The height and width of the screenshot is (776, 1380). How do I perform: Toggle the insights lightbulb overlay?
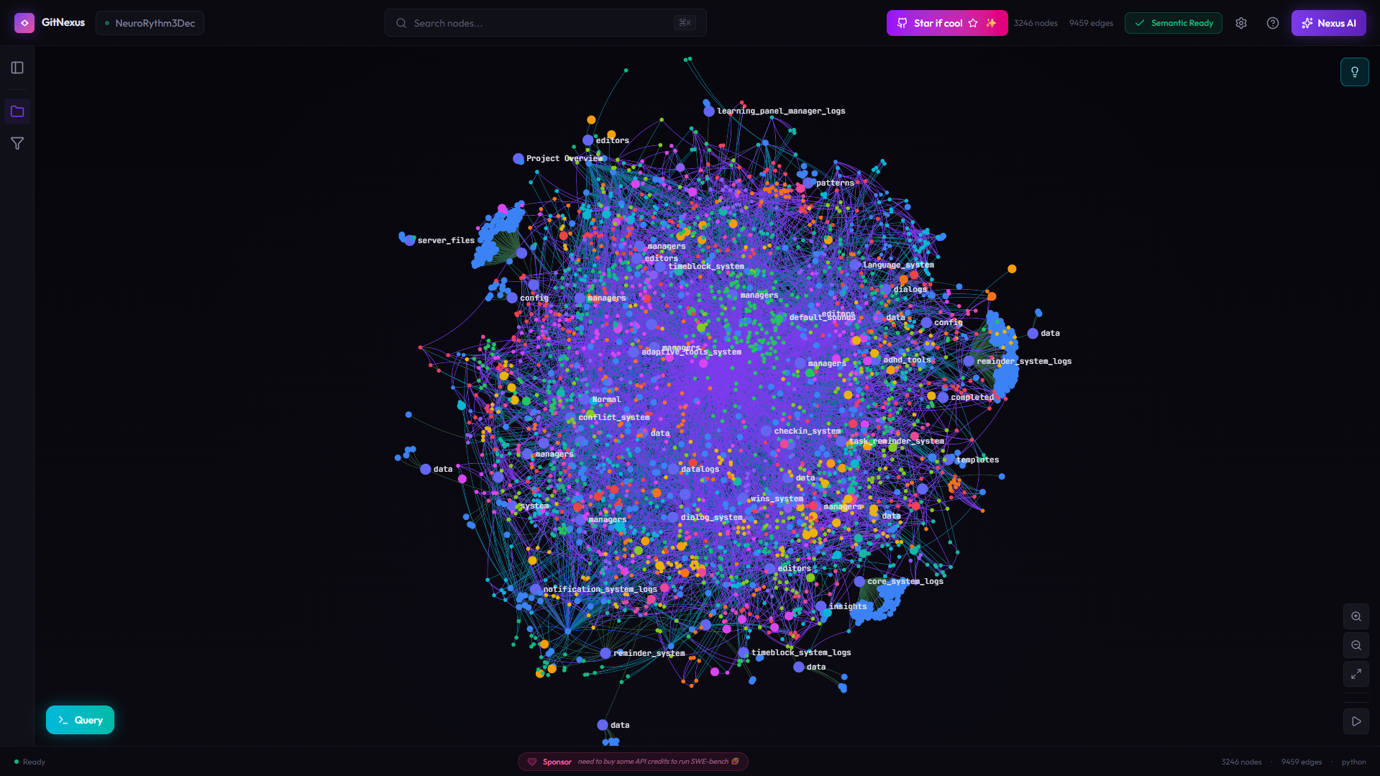click(1355, 71)
